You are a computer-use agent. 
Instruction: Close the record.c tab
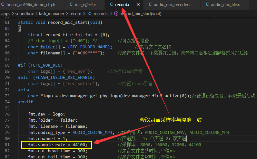click(x=138, y=5)
